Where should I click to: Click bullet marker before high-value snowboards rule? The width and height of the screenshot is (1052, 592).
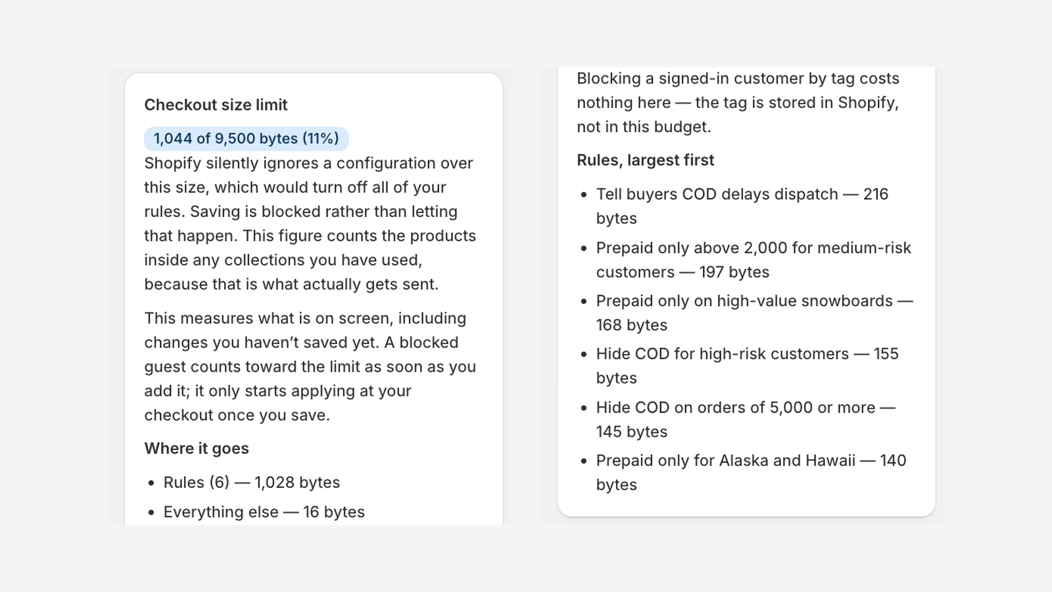(584, 302)
